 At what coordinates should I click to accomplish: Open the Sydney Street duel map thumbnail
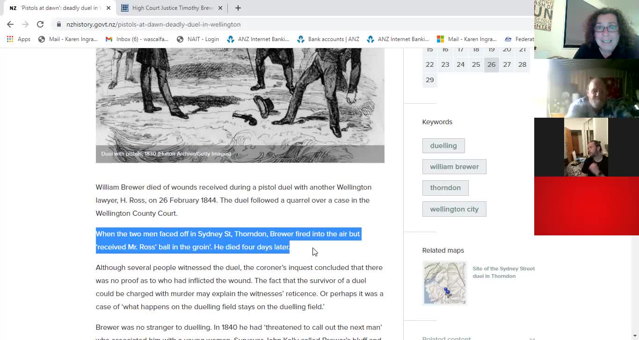[x=445, y=283]
